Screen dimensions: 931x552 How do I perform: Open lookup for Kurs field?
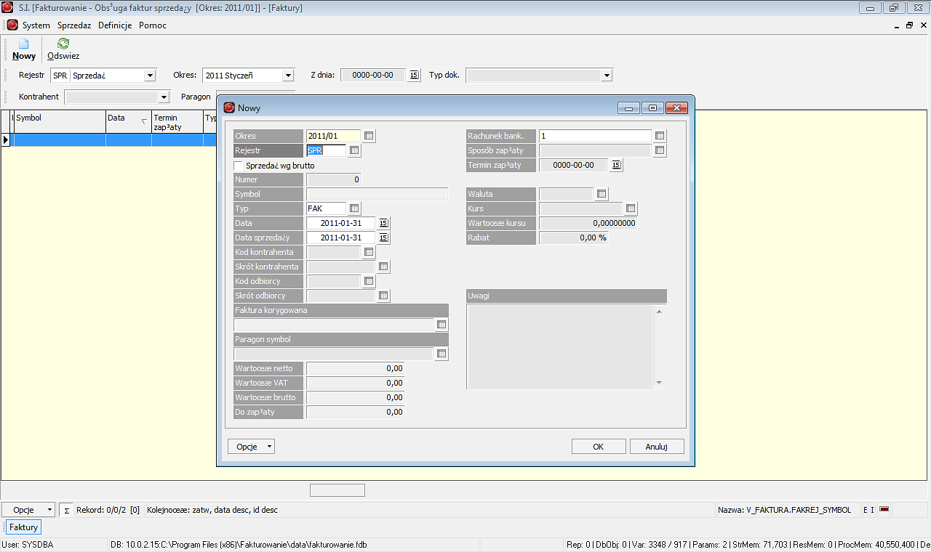pos(631,208)
